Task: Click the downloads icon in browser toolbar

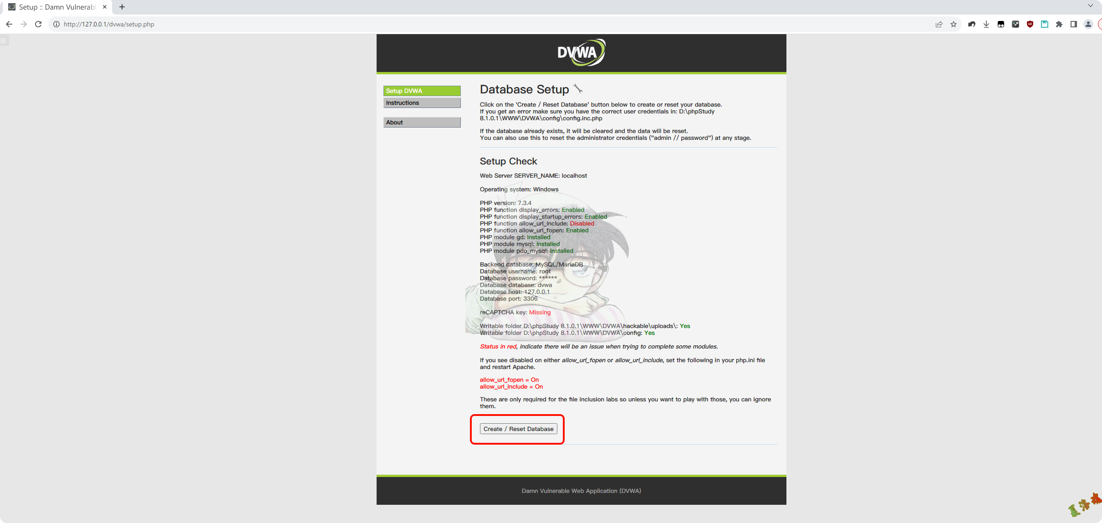Action: (986, 24)
